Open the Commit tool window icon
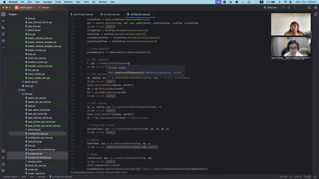 3,21
